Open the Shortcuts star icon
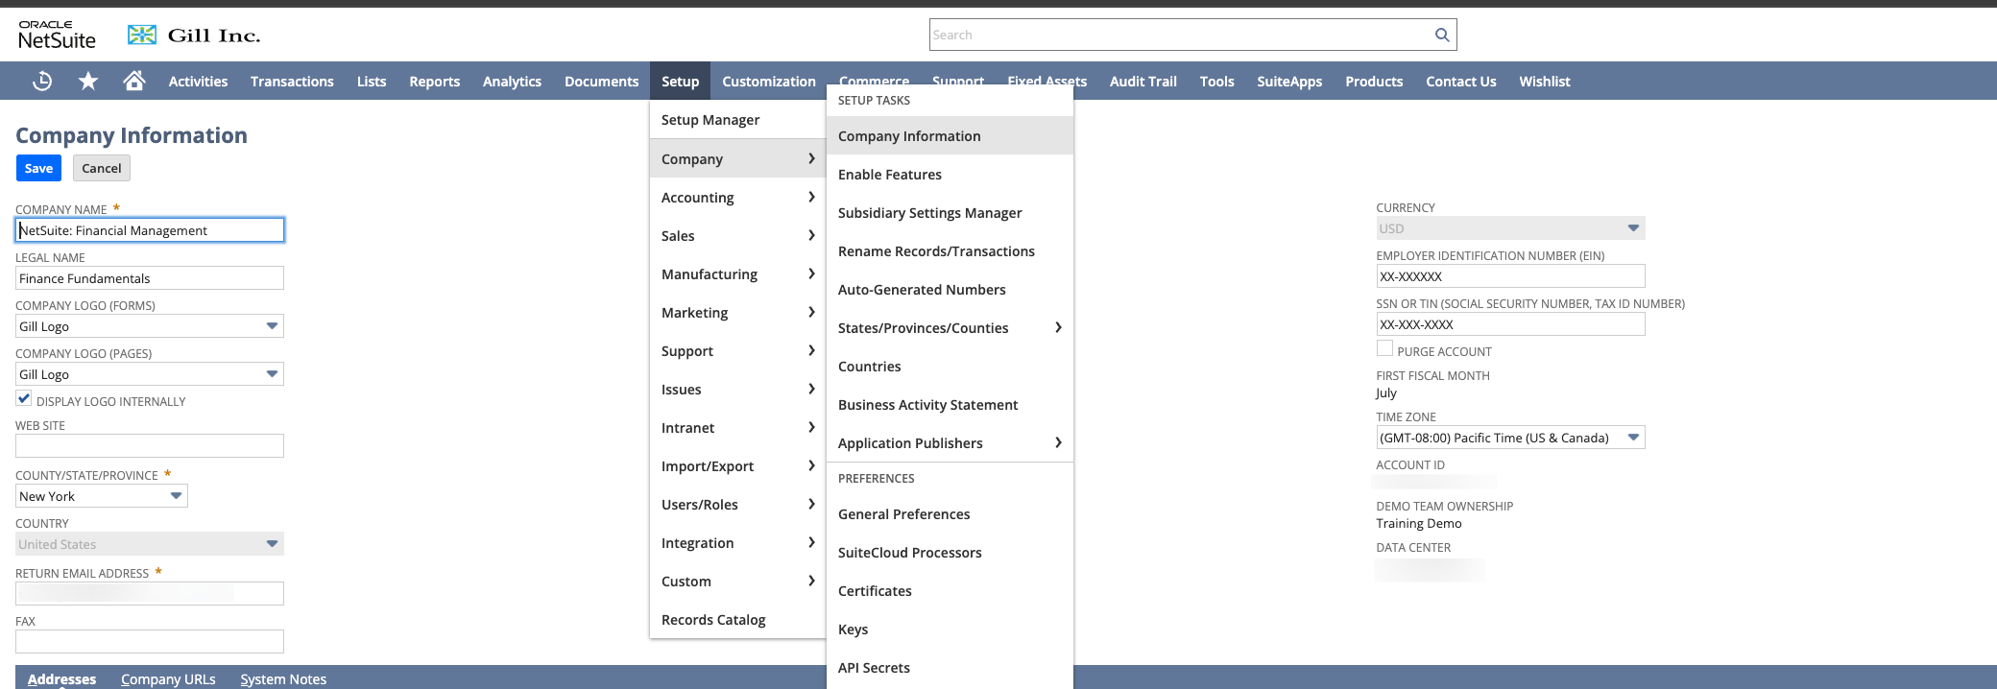 coord(88,82)
